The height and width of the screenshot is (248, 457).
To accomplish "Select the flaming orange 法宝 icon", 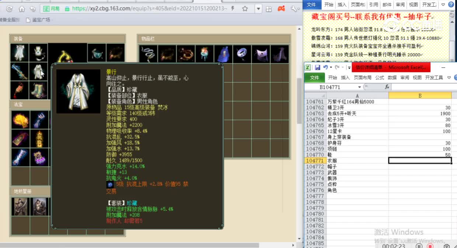I will tap(20, 120).
